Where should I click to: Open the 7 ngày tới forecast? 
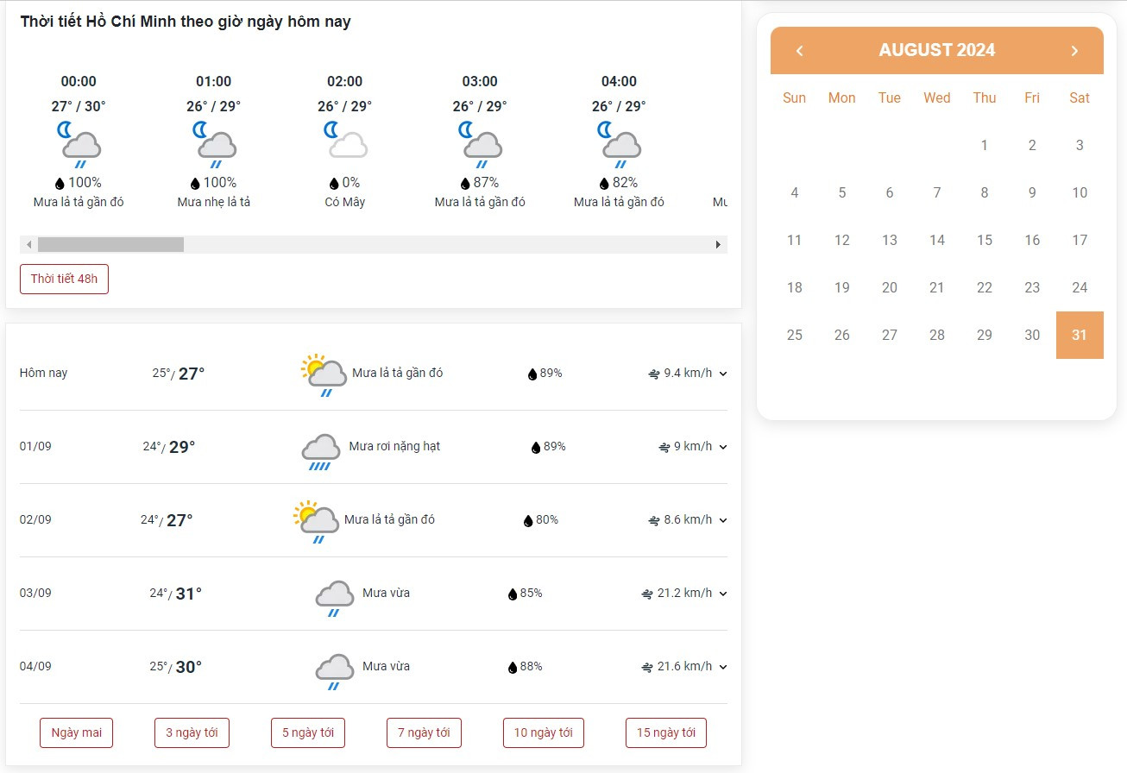tap(424, 732)
